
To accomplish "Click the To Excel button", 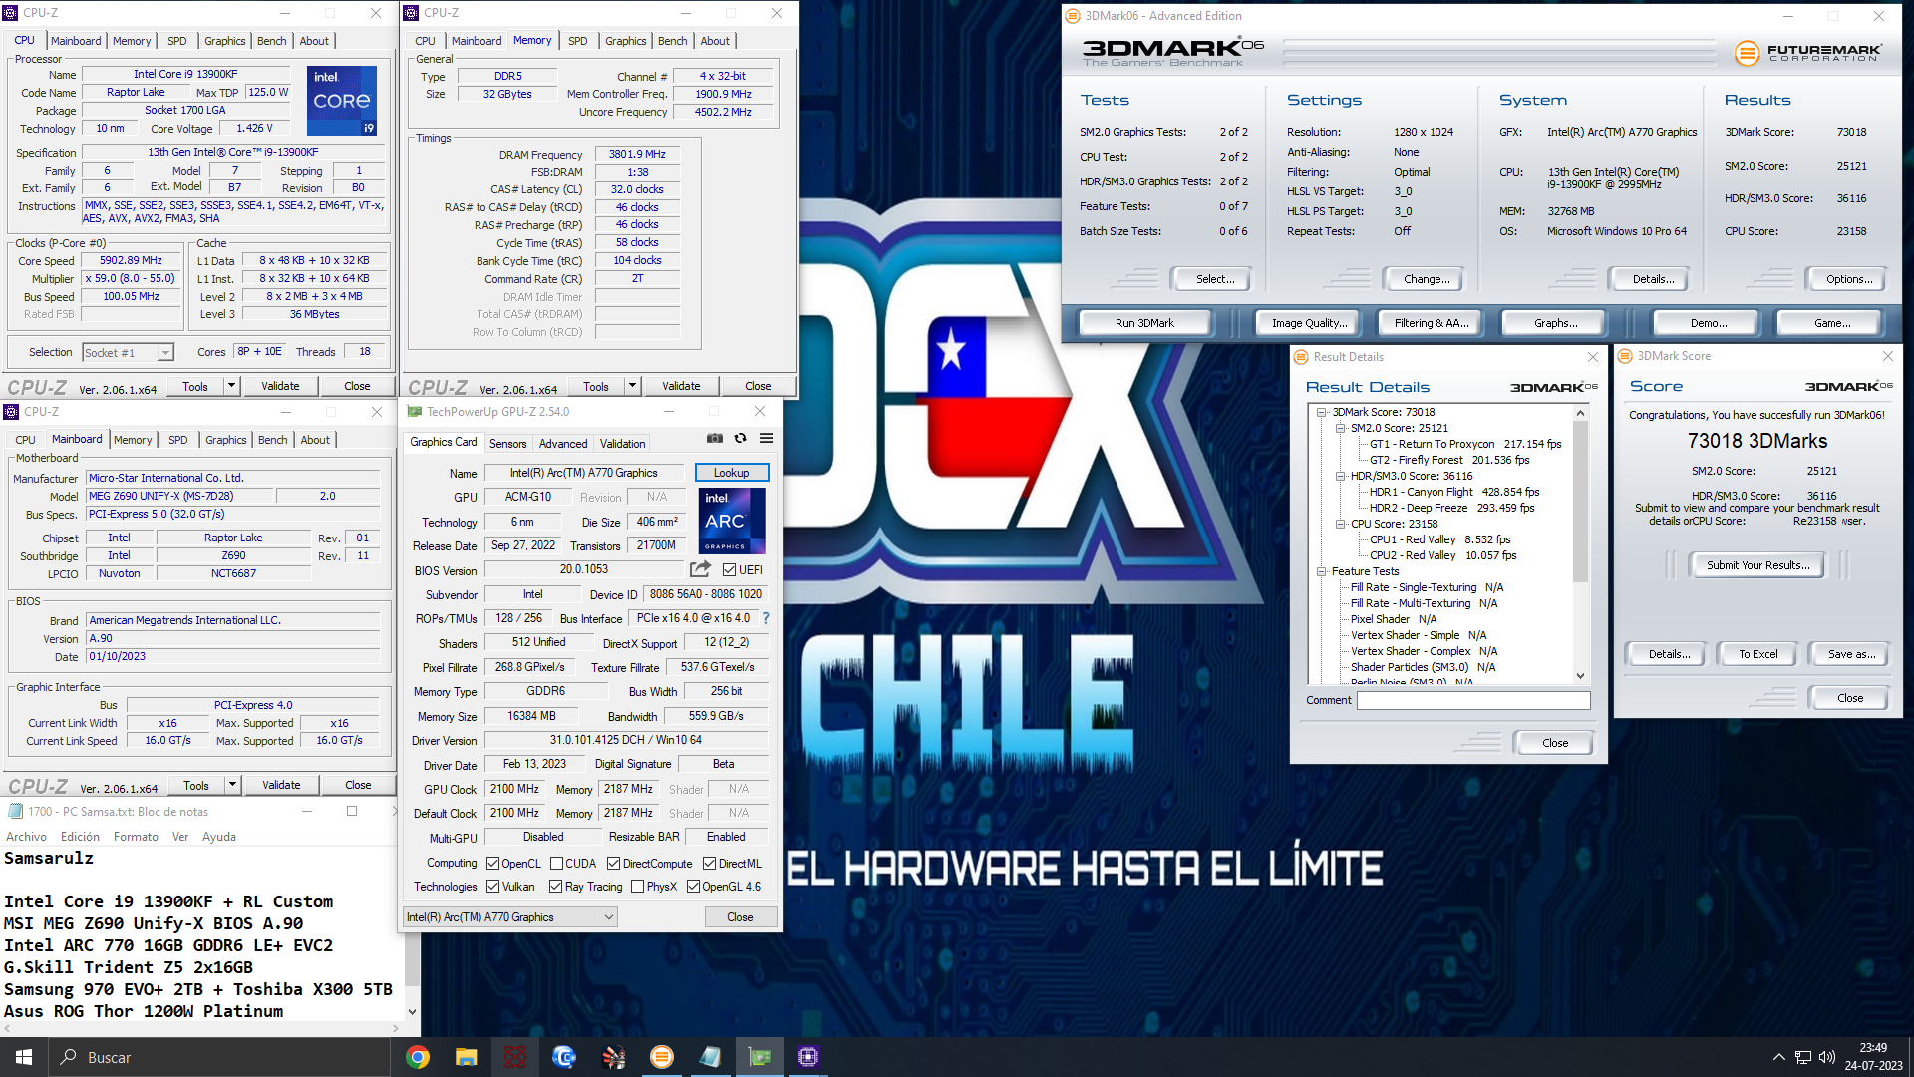I will [x=1758, y=654].
